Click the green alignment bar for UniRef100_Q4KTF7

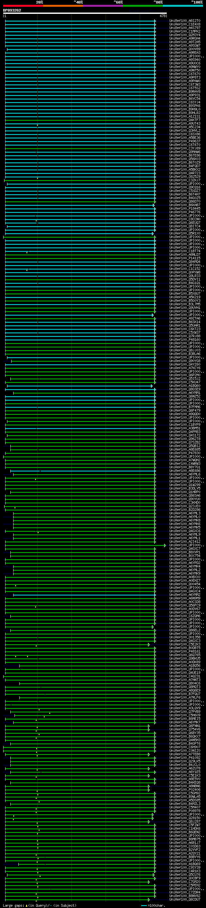(x=80, y=120)
